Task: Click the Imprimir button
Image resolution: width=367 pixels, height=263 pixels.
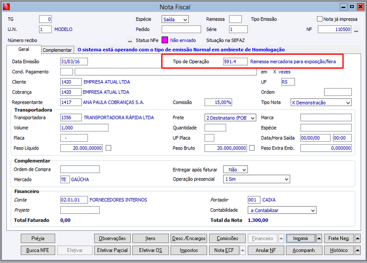Action: 301,239
